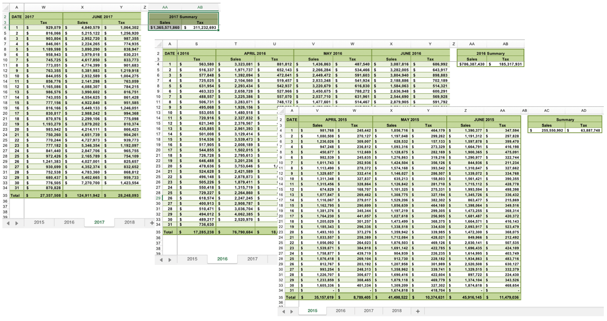Select the active 2015 tab in front window

312,311
